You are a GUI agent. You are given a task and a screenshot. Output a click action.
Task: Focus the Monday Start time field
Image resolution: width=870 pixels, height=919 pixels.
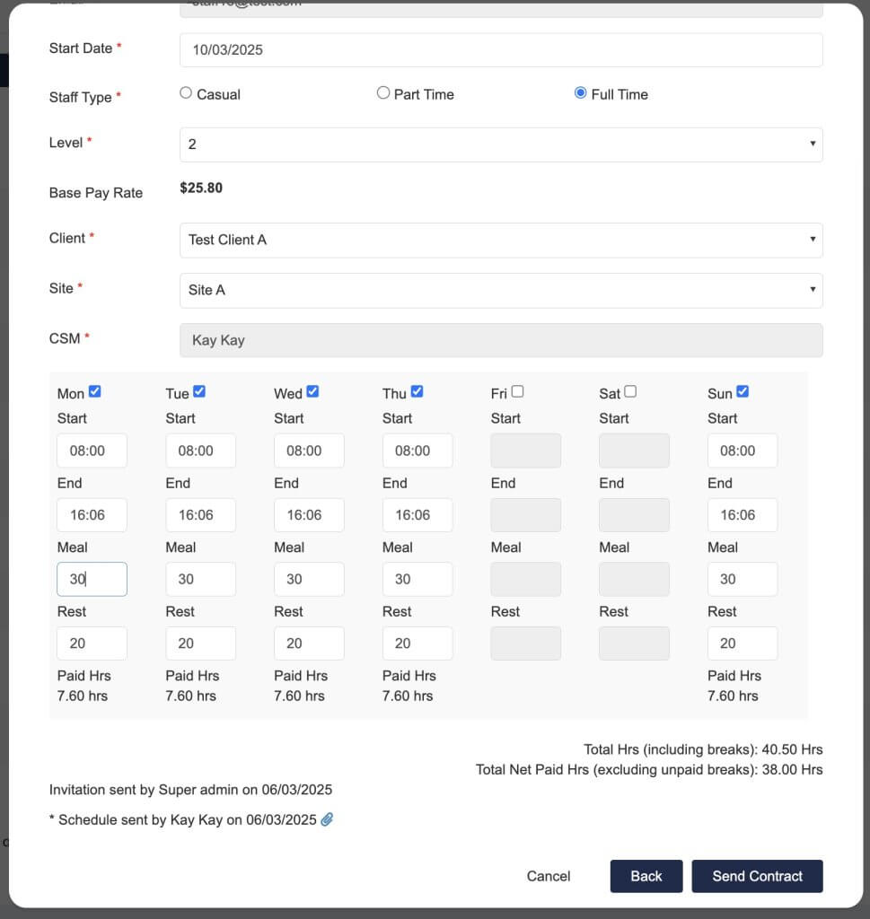click(92, 451)
